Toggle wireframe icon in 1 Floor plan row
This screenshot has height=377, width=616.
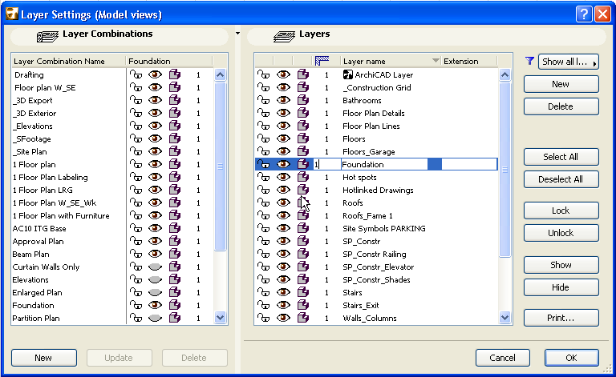point(175,164)
